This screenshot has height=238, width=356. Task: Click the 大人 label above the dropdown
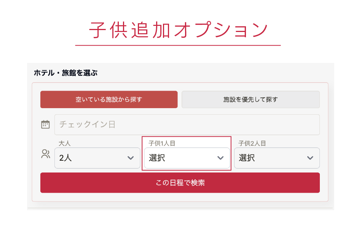(x=65, y=143)
